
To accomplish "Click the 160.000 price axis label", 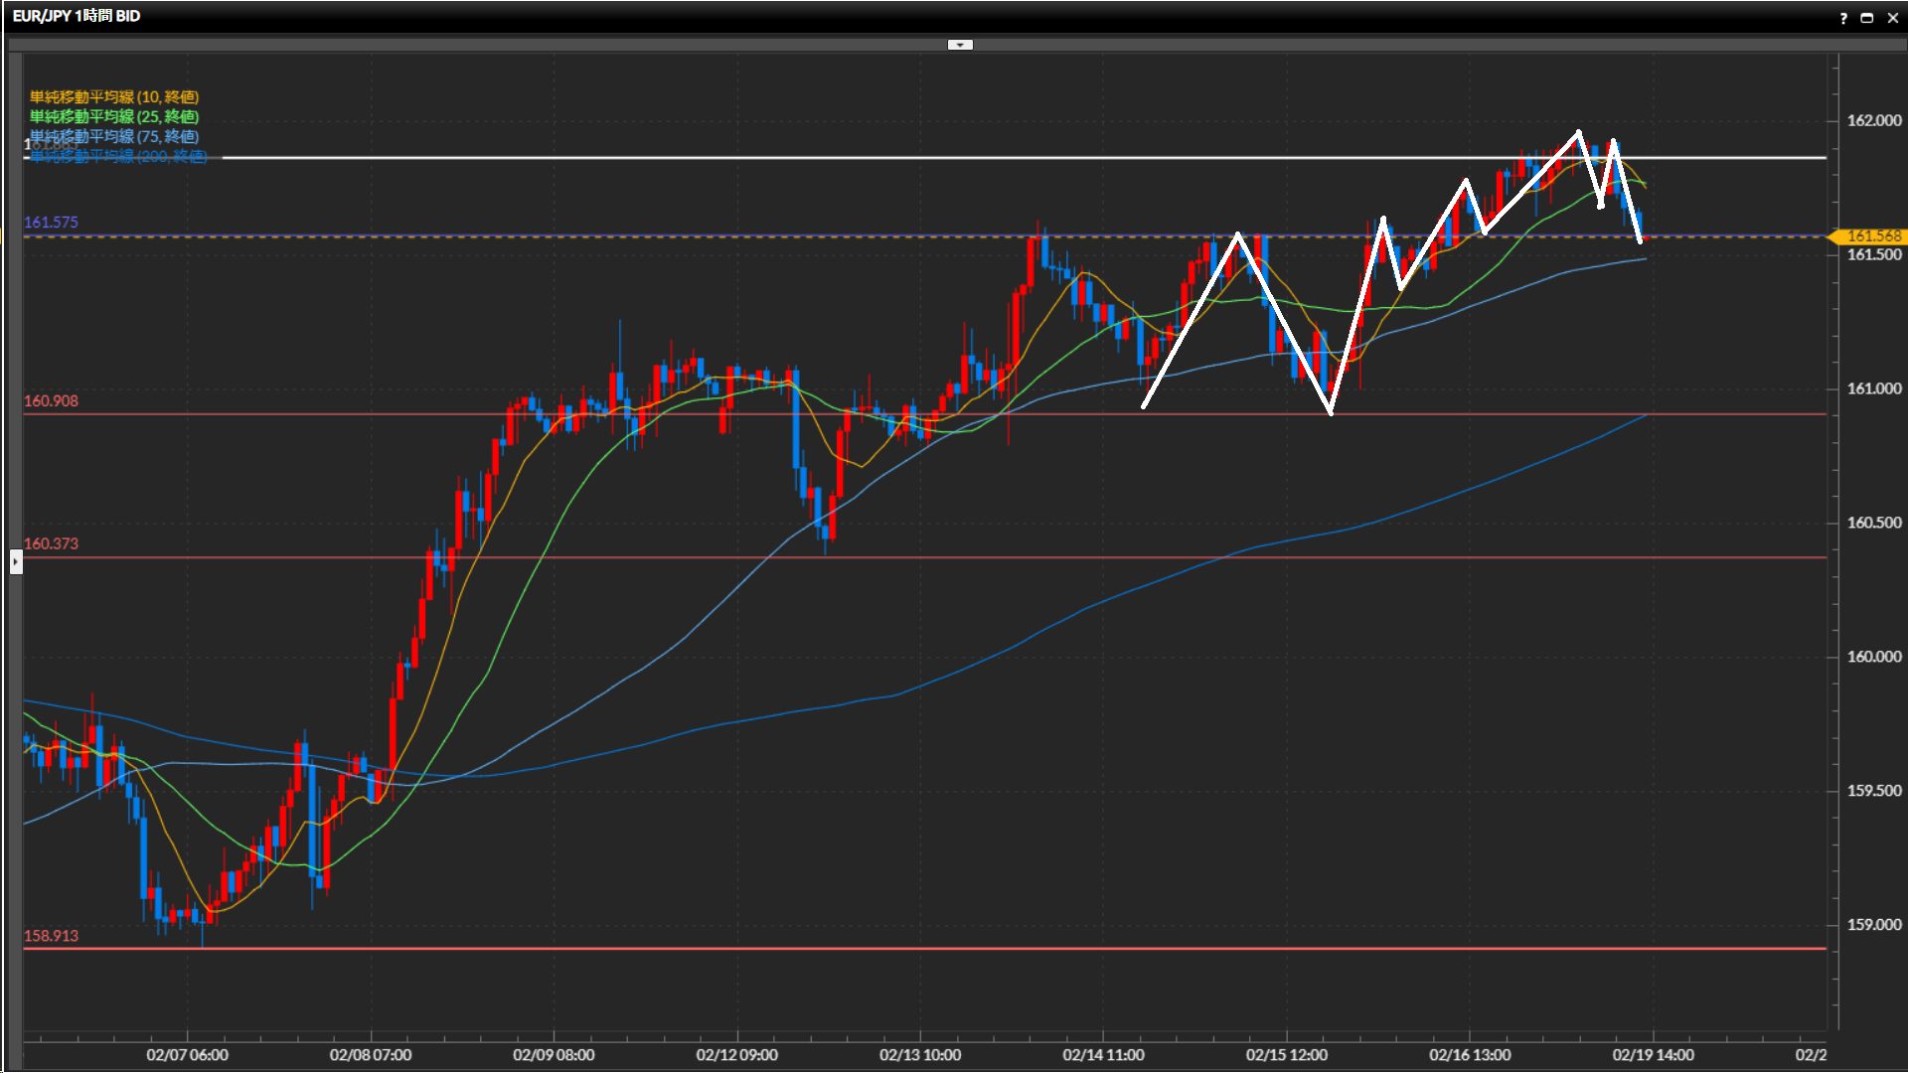I will pyautogui.click(x=1873, y=657).
